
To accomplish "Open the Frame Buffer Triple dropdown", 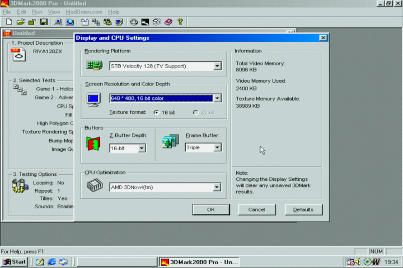I will pos(217,147).
